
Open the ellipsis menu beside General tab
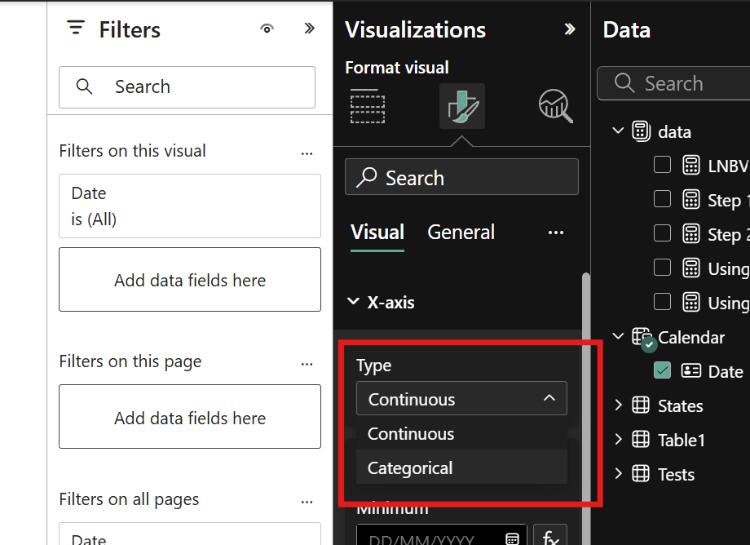tap(556, 233)
